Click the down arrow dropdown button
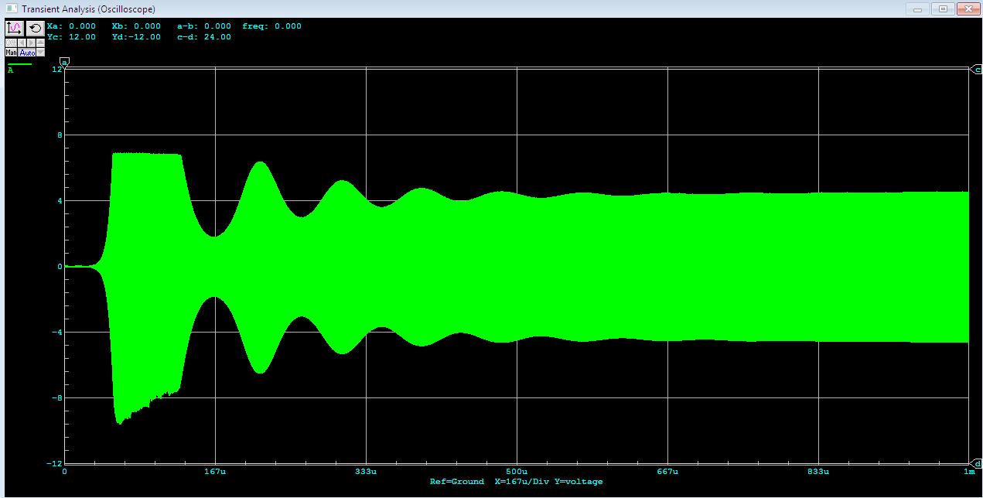 pos(40,53)
